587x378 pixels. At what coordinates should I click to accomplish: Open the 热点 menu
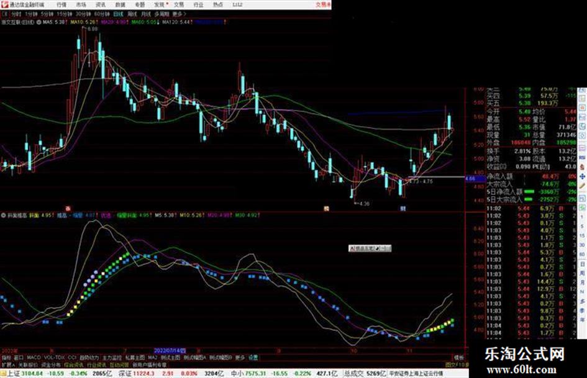click(x=218, y=4)
